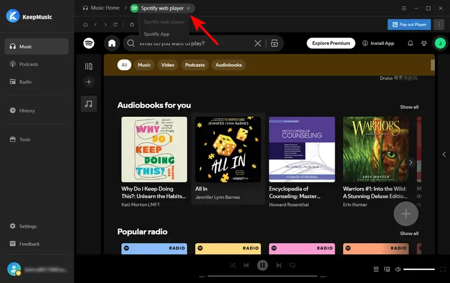Select the Video filter chip
The width and height of the screenshot is (450, 283).
click(168, 65)
